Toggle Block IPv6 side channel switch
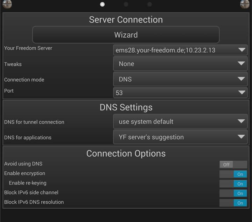252x222 pixels. pos(233,193)
